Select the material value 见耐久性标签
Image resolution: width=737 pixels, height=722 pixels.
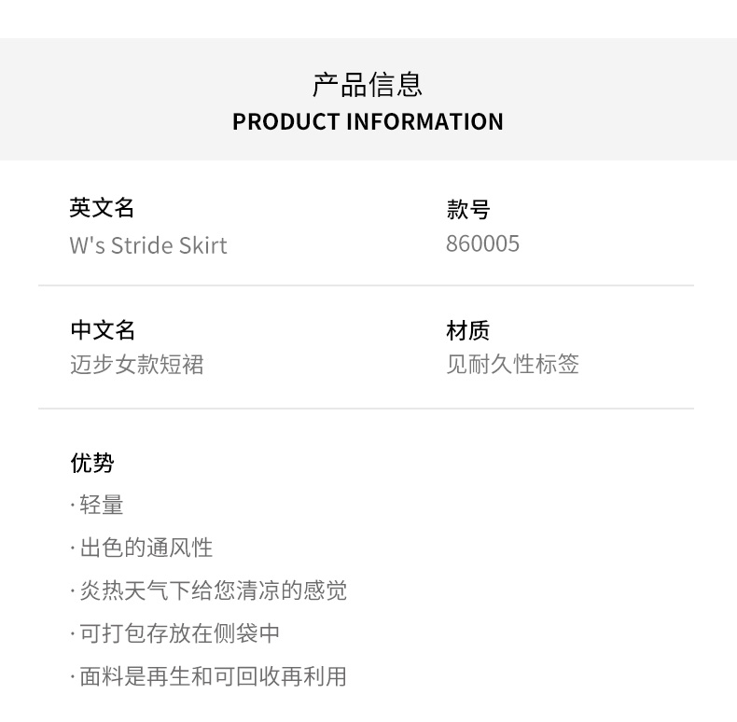(512, 365)
